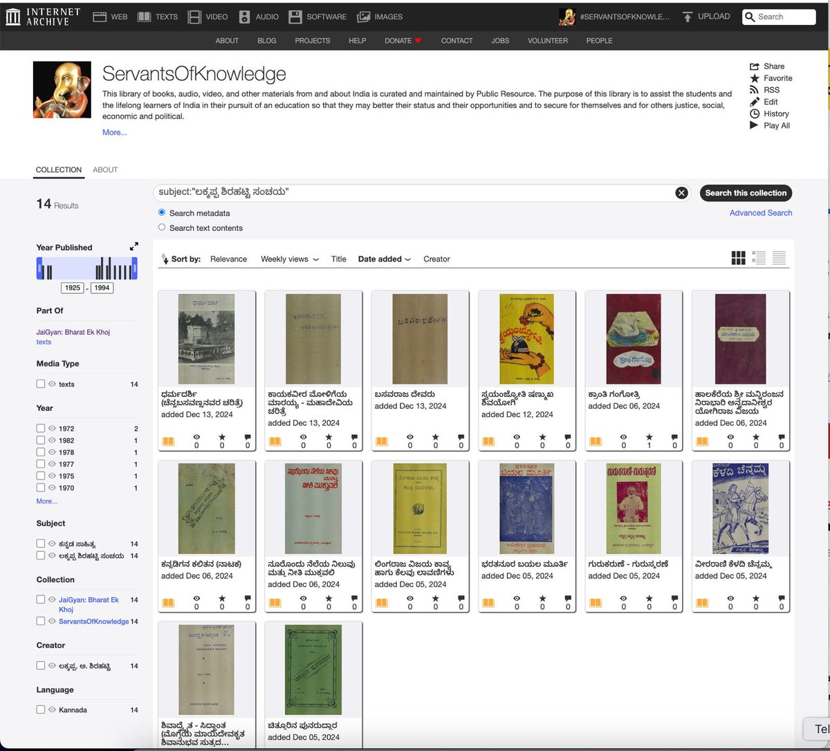Switch to the COLLECTION tab
This screenshot has width=830, height=751.
click(x=59, y=169)
